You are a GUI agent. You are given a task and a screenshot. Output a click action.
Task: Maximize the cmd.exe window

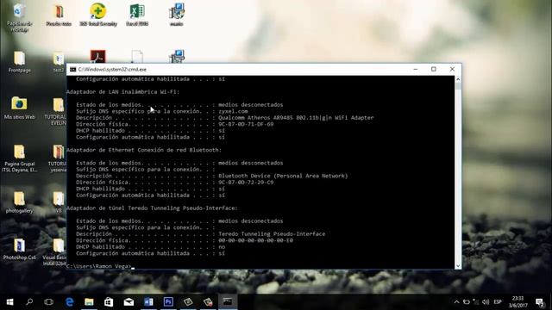tap(434, 69)
